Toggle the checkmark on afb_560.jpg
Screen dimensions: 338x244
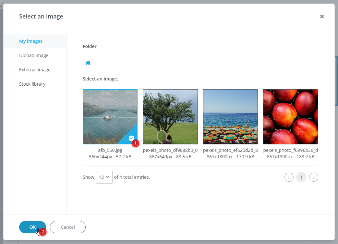[131, 138]
